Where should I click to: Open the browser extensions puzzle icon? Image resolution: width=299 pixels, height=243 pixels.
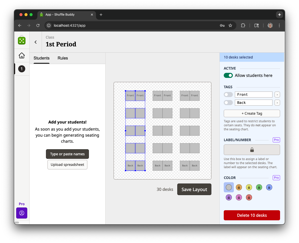tap(243, 25)
